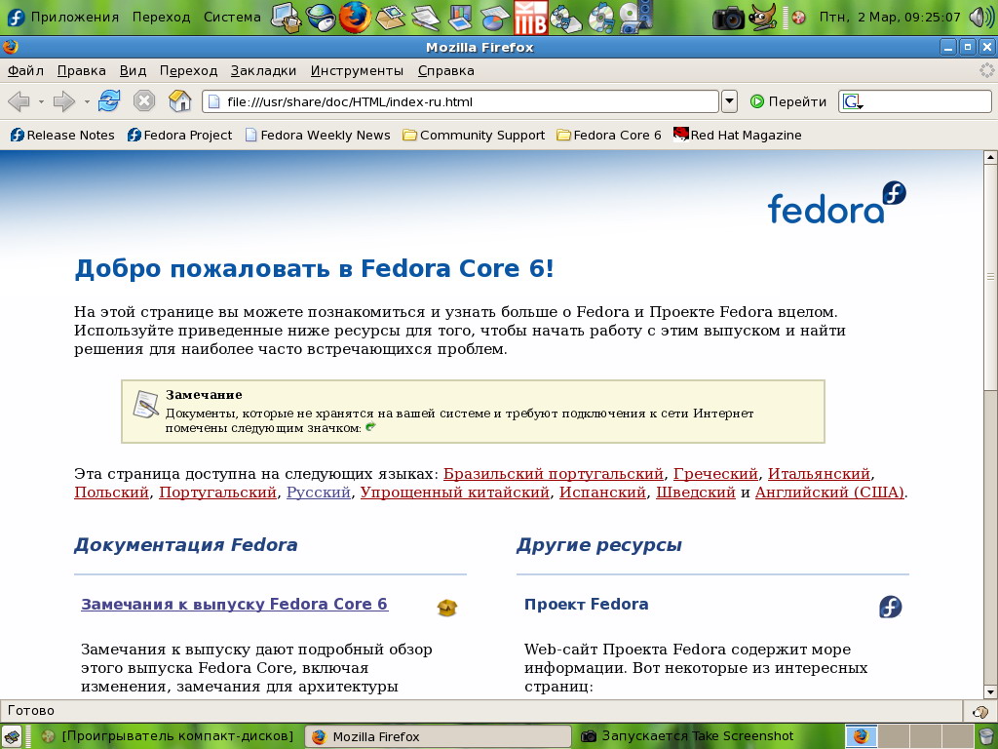
Task: Click the show desktop icon in the taskbar
Action: (x=12, y=736)
